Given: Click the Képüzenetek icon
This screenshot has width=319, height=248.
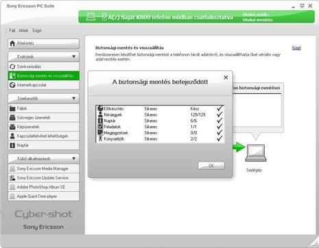Looking at the screenshot, I should click(x=12, y=127).
